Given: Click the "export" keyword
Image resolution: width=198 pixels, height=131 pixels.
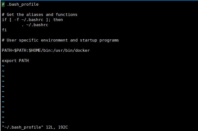Looking at the screenshot, I should point(9,61).
